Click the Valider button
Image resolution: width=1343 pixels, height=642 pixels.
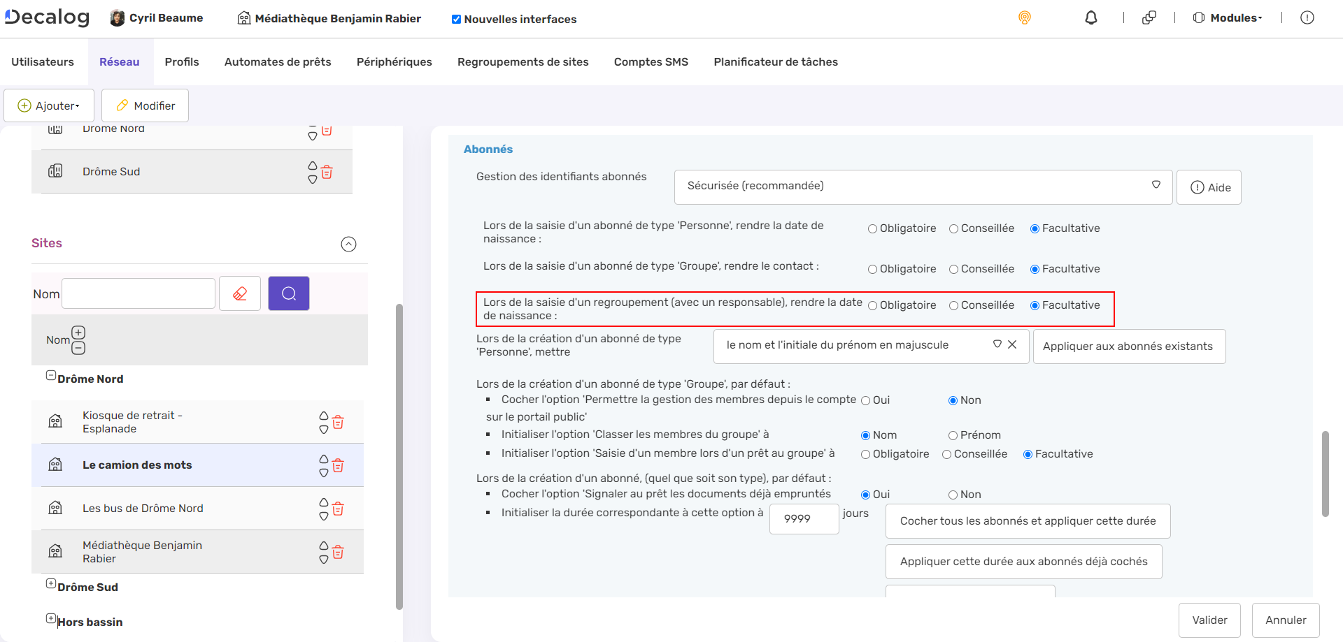1209,620
